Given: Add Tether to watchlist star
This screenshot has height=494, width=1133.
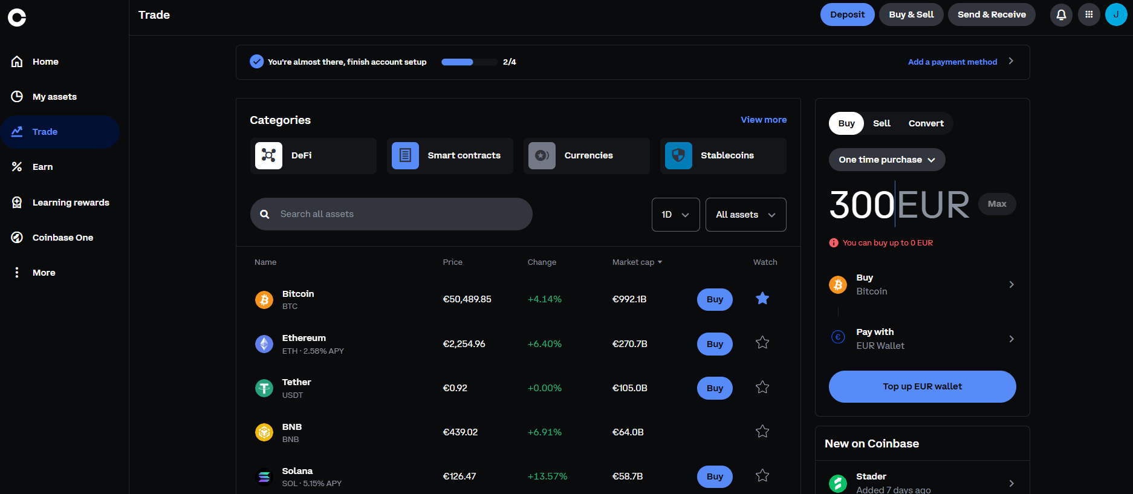Looking at the screenshot, I should point(762,387).
